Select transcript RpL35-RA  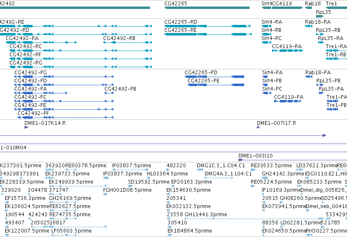(321, 42)
